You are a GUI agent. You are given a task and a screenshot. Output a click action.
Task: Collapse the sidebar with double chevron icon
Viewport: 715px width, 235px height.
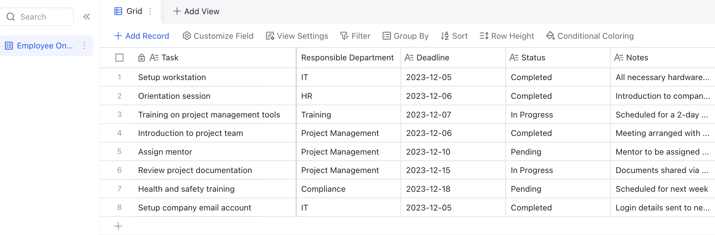click(x=86, y=17)
